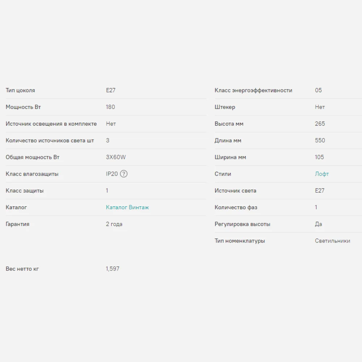Click the Гарантия value 2 года
Screen dimensions: 362x362
click(114, 224)
